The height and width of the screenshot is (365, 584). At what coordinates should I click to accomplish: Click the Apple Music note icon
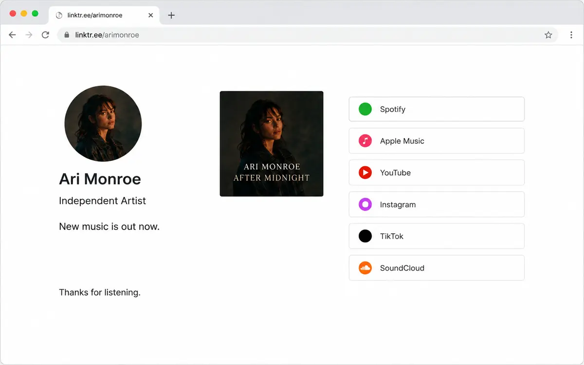pyautogui.click(x=365, y=141)
